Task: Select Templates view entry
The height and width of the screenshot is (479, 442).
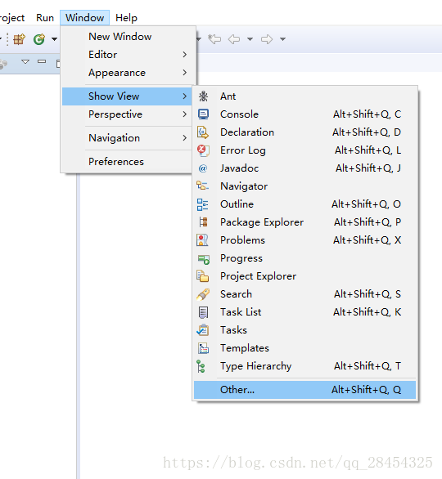Action: 305,348
